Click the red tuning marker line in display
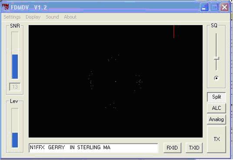 click(x=174, y=32)
